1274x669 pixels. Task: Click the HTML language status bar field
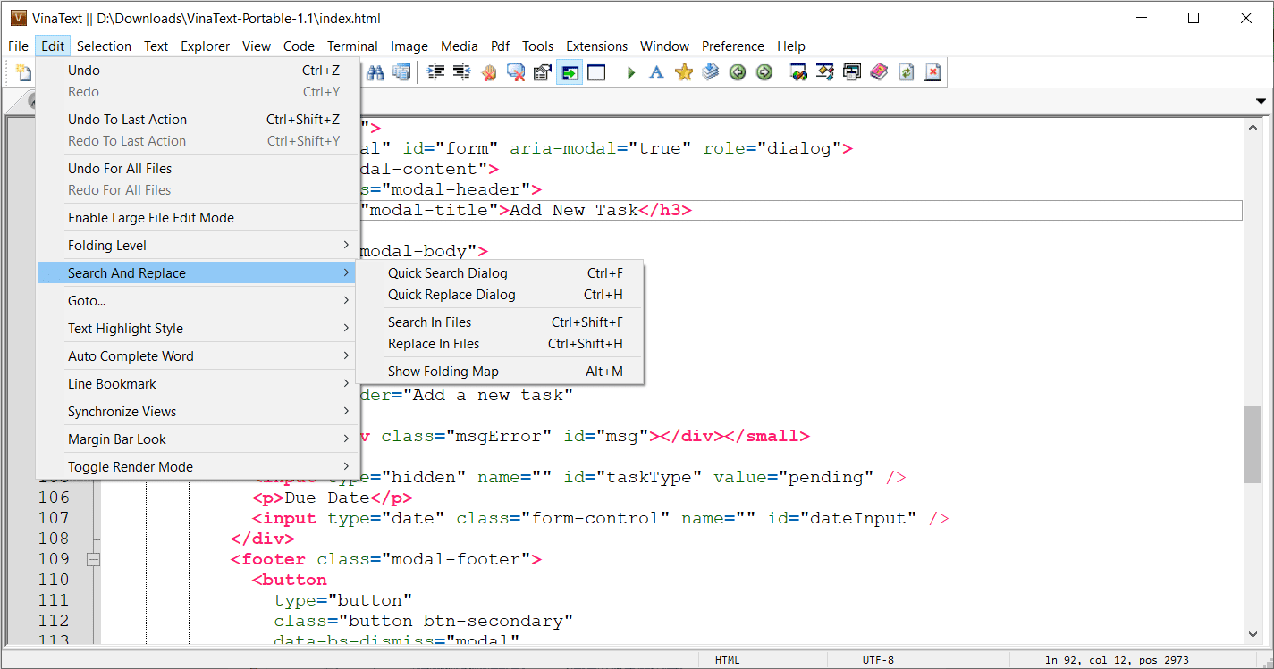pos(727,660)
